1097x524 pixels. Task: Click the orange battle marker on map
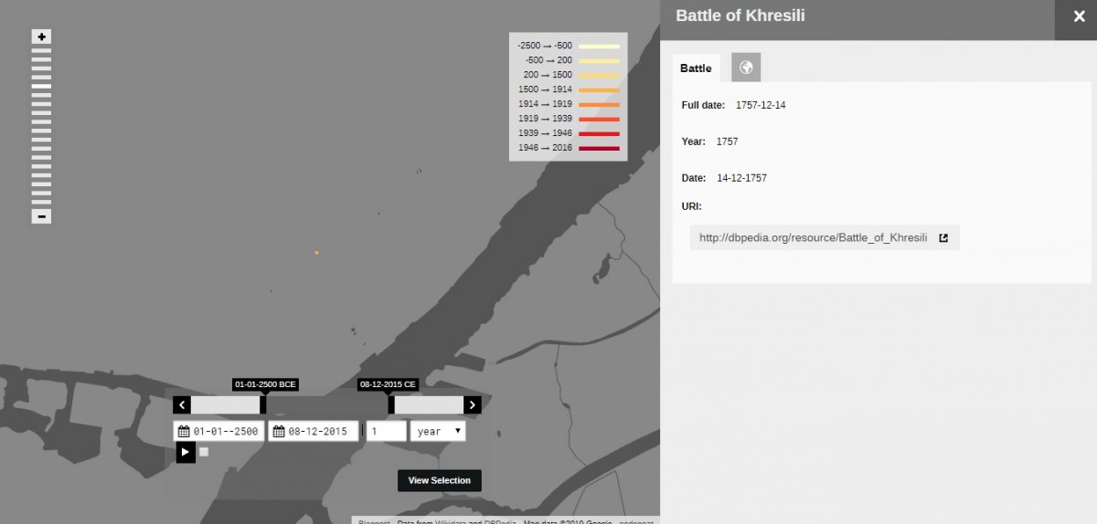coord(316,252)
